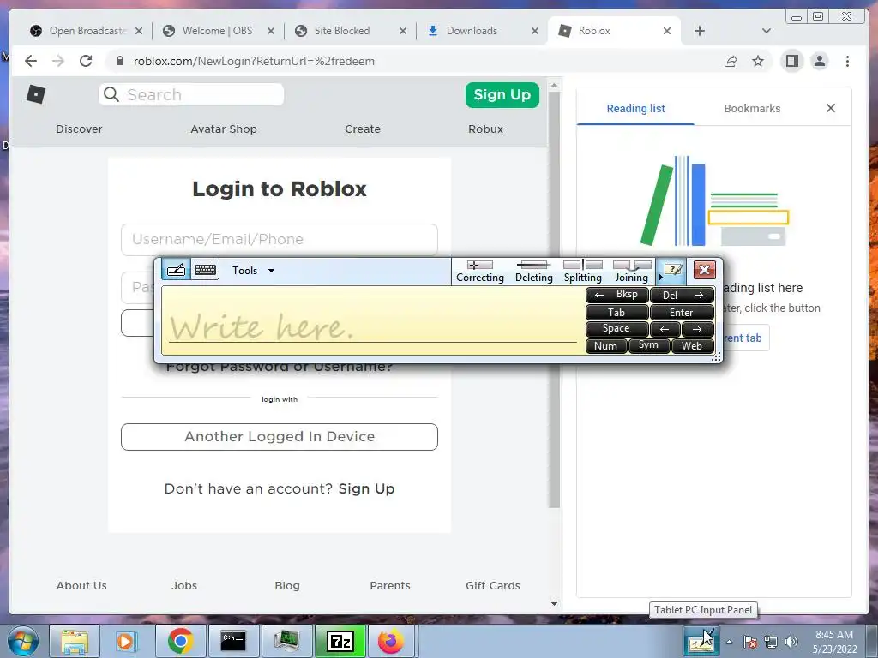The width and height of the screenshot is (878, 658).
Task: Open a new browser tab
Action: pos(700,31)
